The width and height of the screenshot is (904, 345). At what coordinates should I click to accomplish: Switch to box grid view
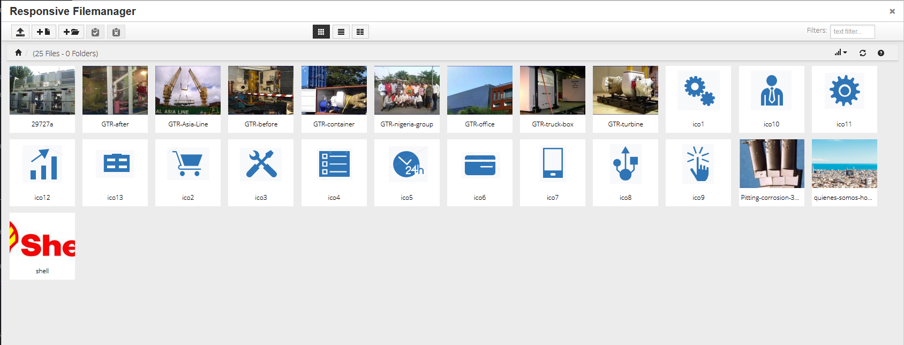321,32
